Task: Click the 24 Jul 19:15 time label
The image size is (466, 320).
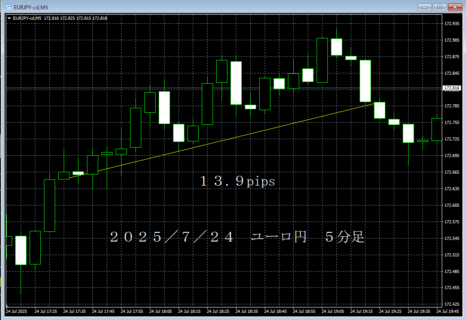Action: click(x=361, y=311)
